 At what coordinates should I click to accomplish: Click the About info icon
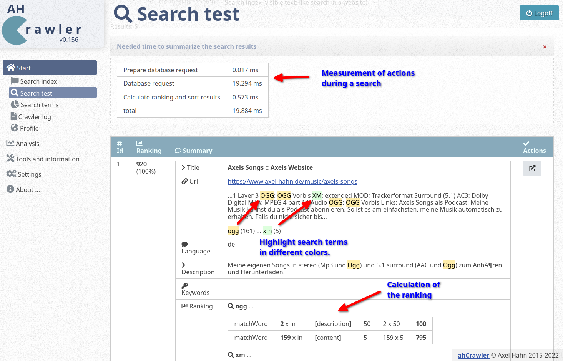[x=10, y=189]
